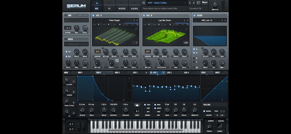Click the ENV 2 RELEASE knob
The width and height of the screenshot is (291, 134).
click(x=126, y=110)
